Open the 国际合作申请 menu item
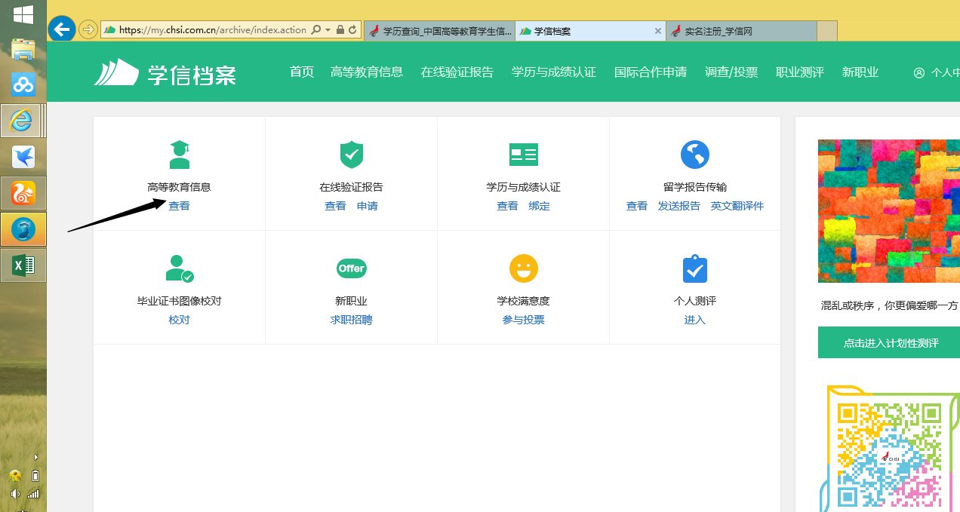Screen dimensions: 960x512 [651, 72]
